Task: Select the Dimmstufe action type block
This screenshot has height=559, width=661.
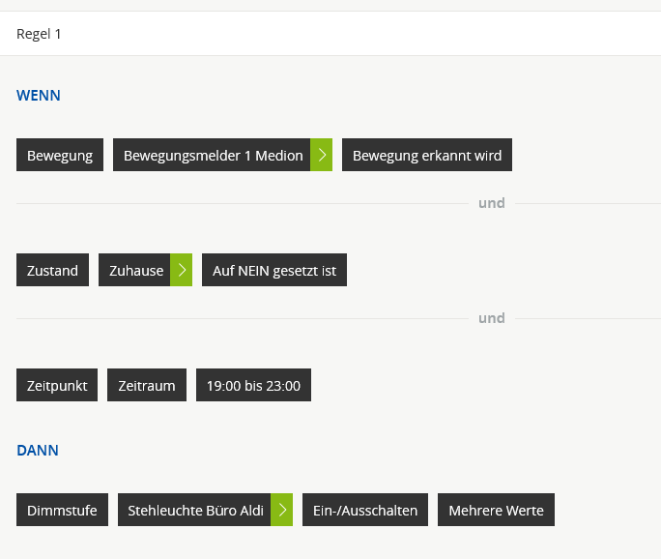Action: click(x=62, y=510)
